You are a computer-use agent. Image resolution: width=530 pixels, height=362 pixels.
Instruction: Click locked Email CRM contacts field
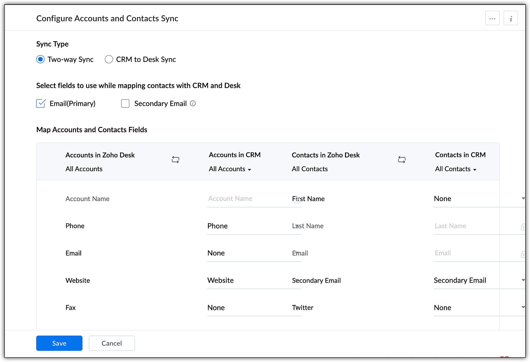479,253
